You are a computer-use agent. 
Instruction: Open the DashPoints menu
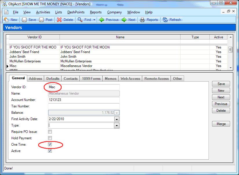(x=76, y=12)
